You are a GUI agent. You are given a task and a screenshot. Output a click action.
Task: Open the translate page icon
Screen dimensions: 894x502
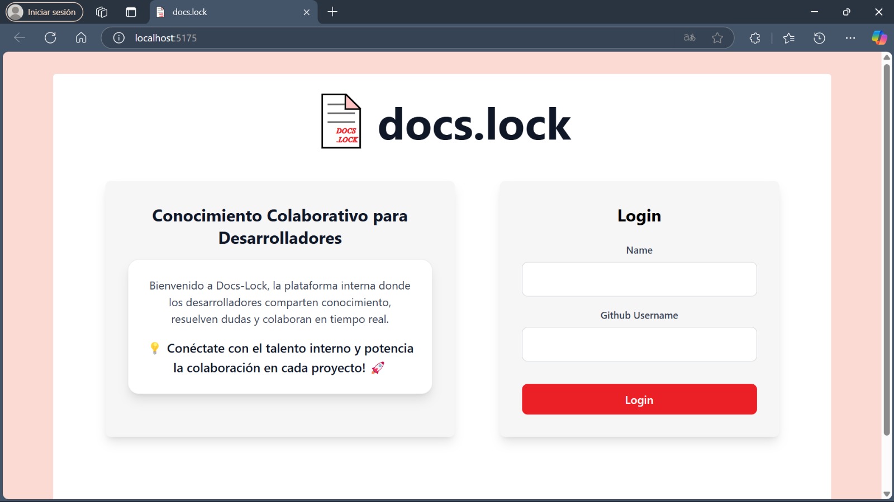[689, 38]
